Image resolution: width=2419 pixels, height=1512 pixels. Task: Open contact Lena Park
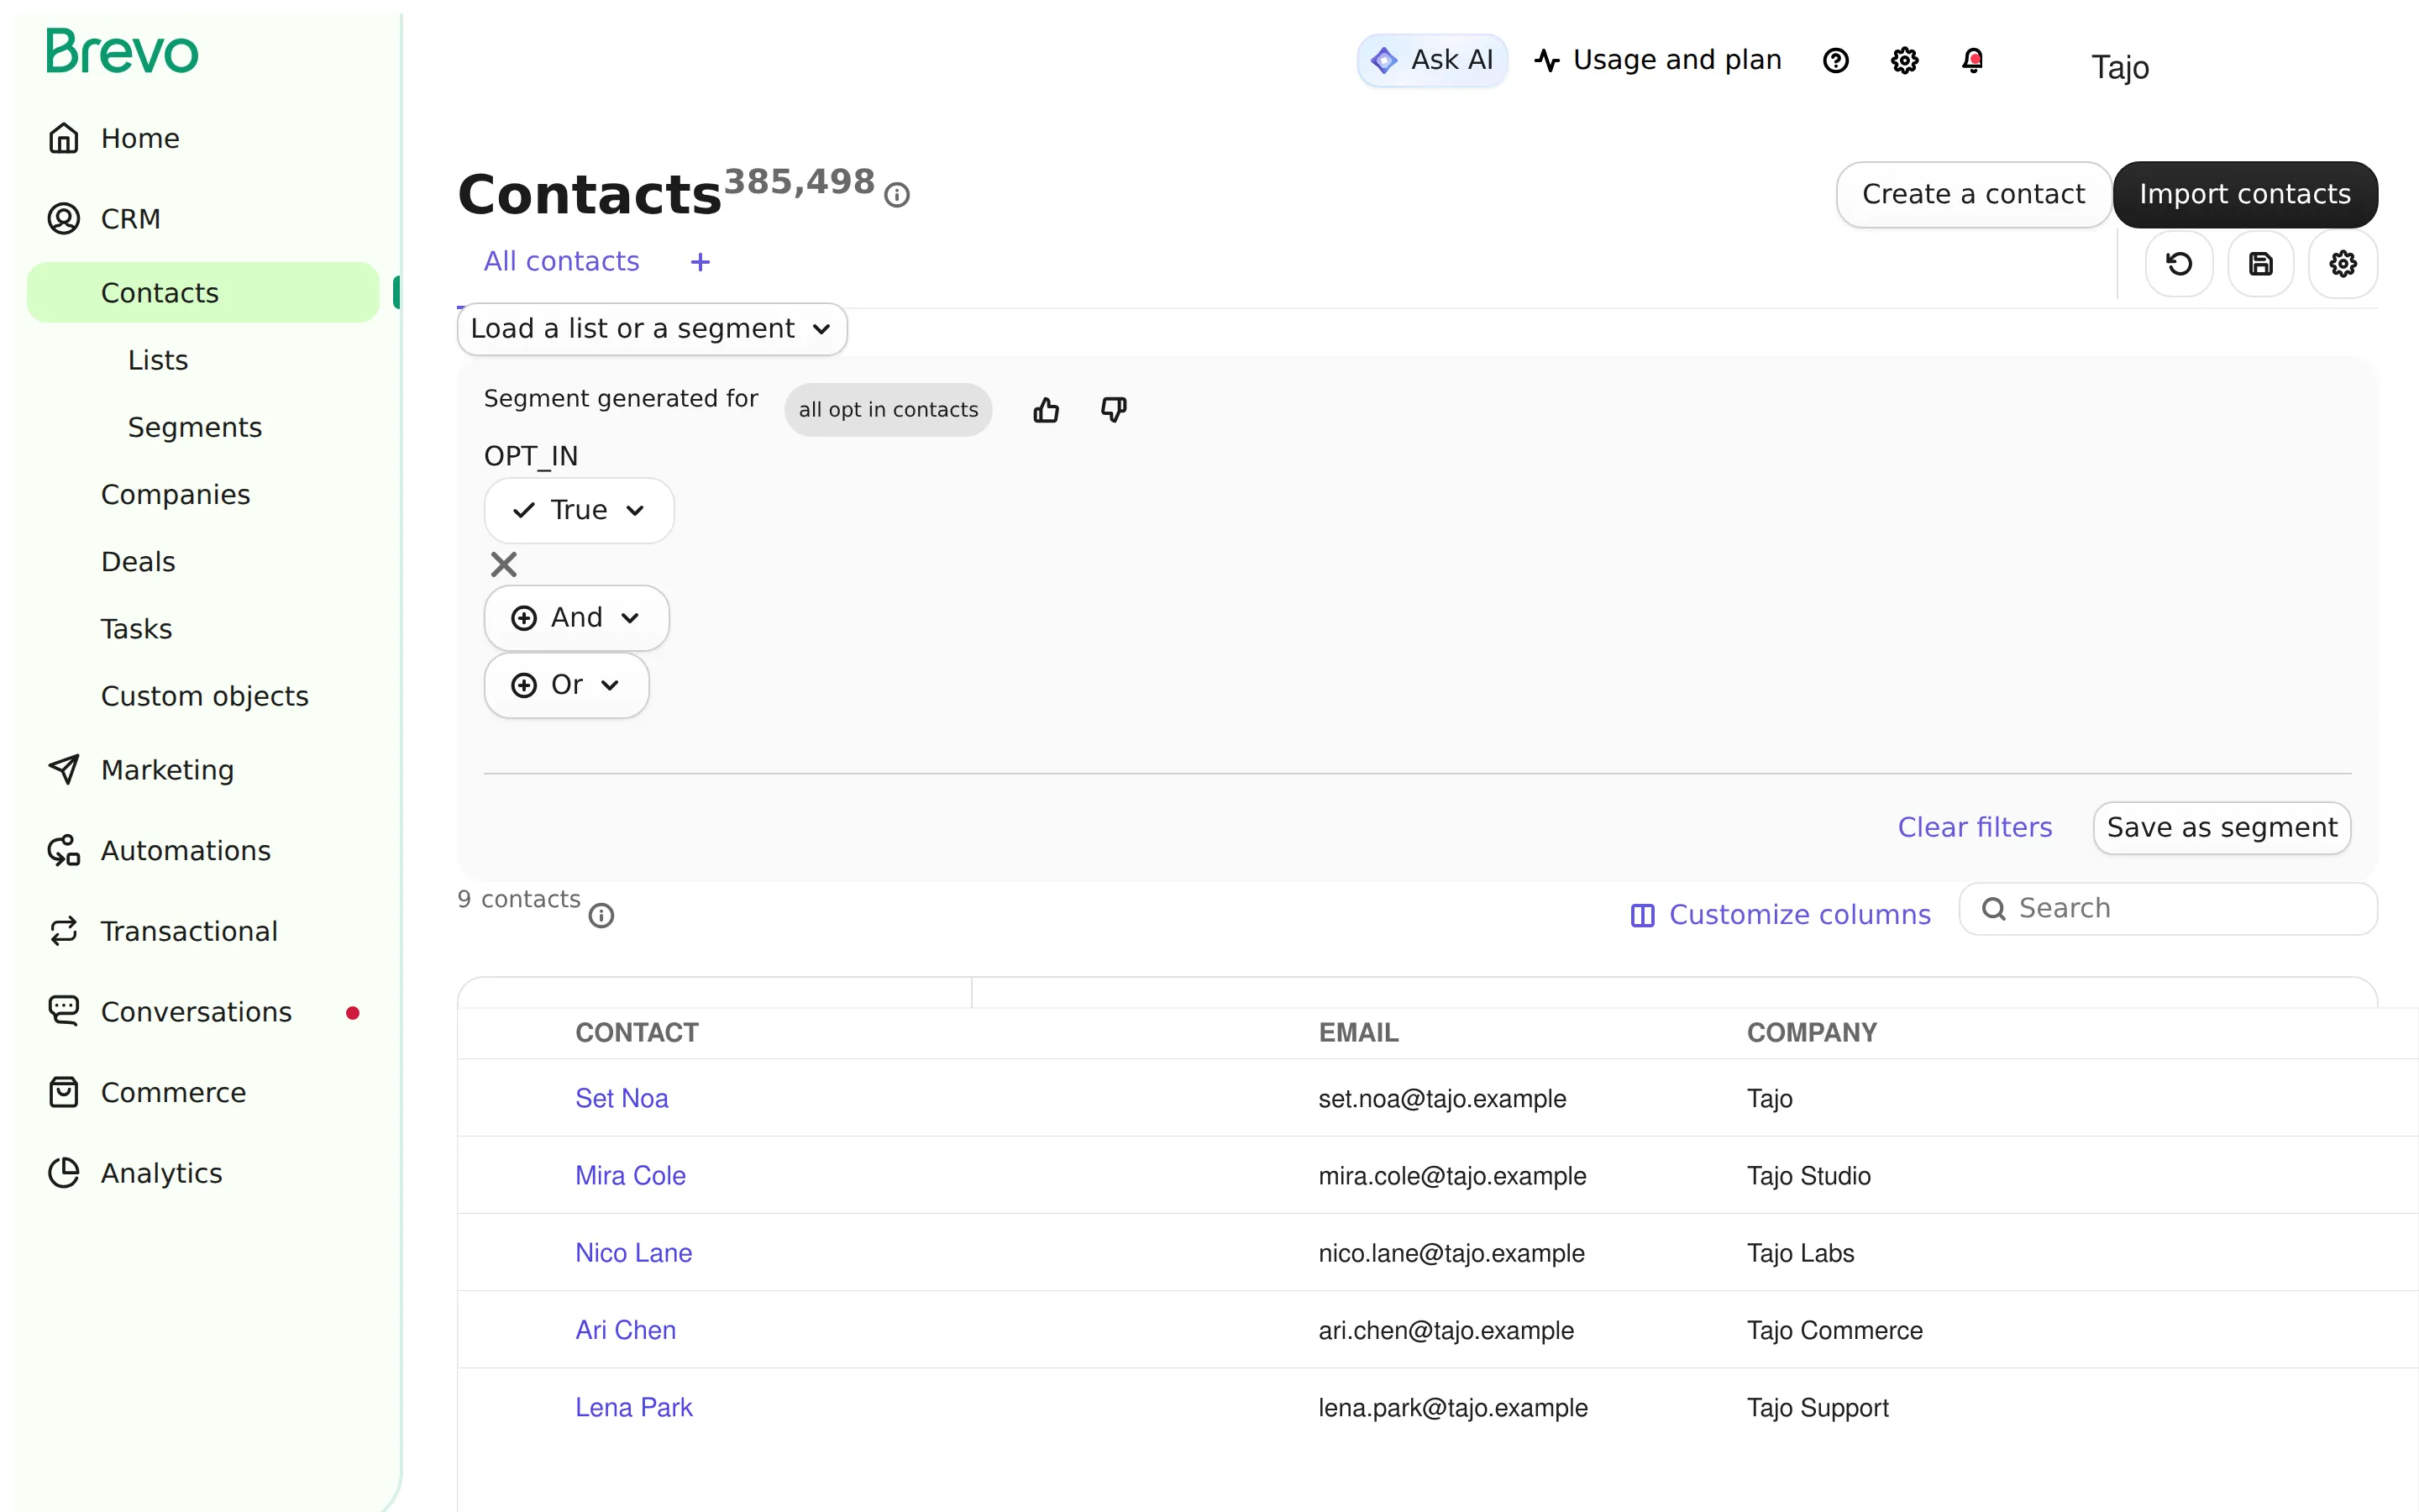[x=634, y=1407]
